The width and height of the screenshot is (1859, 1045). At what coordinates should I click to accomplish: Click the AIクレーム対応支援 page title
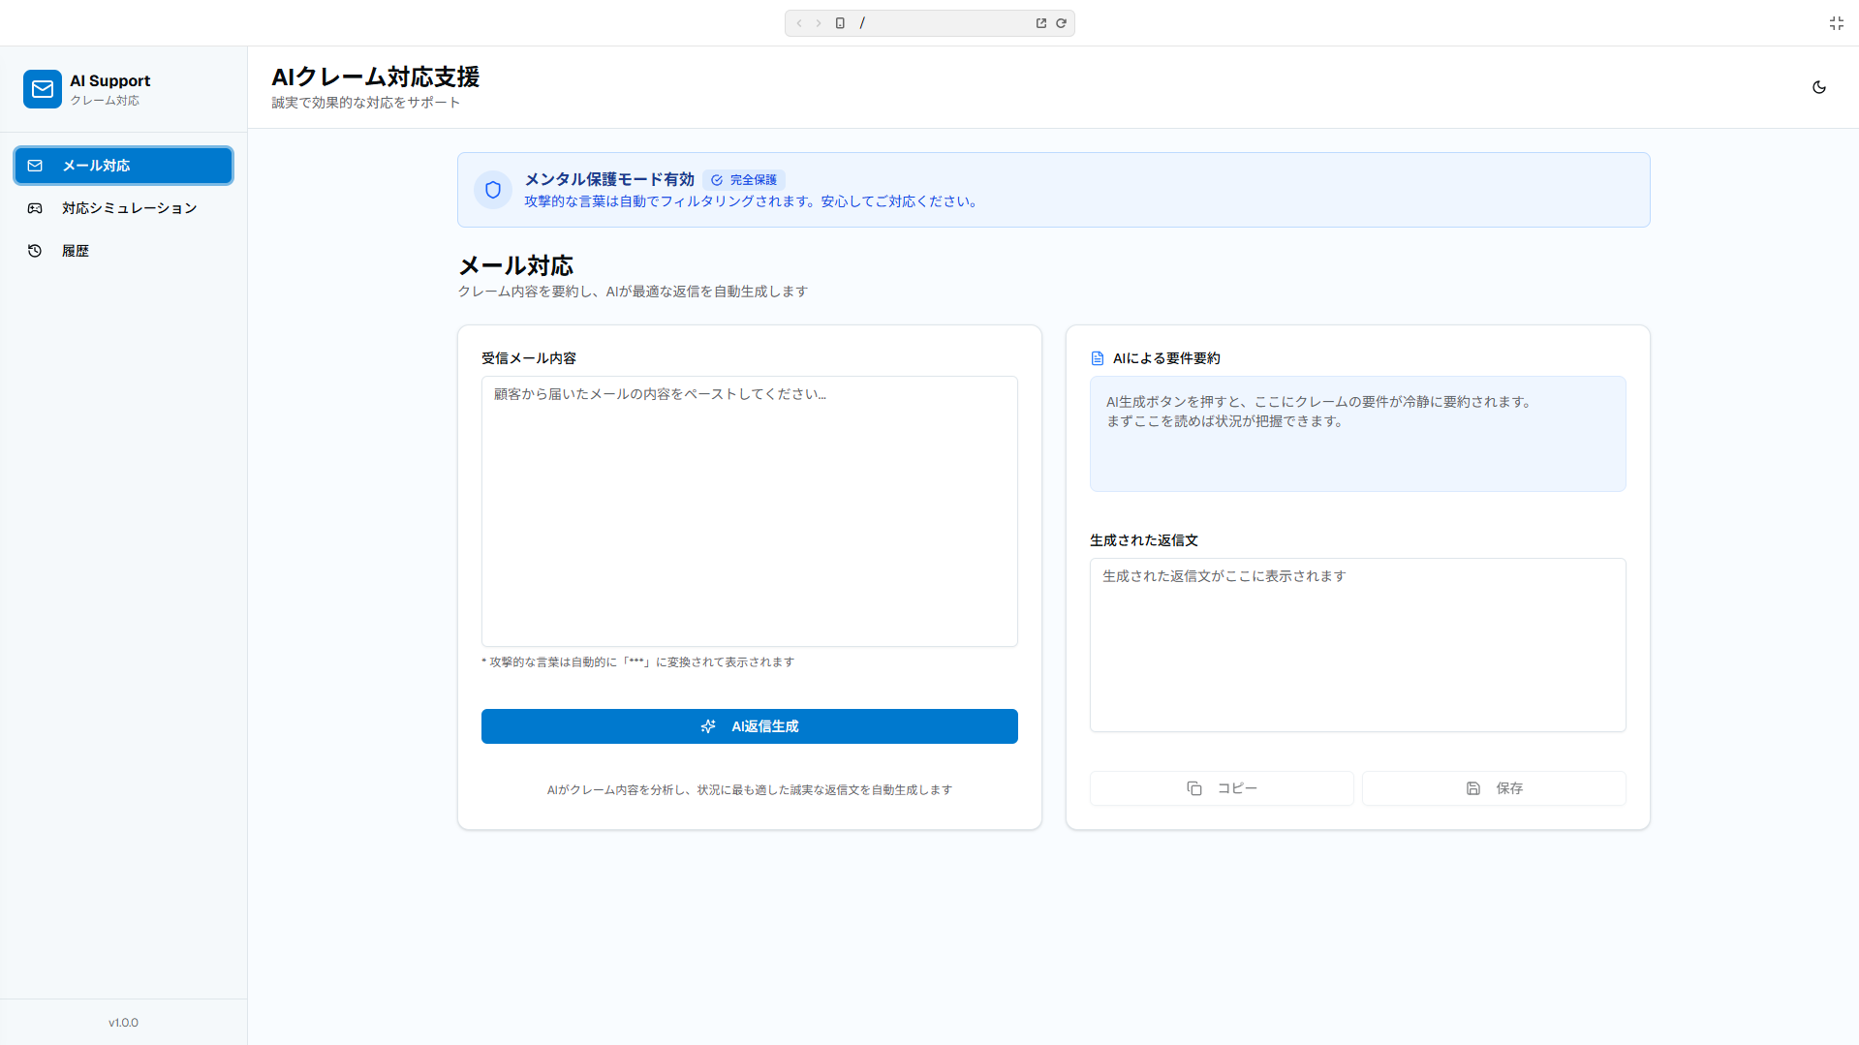tap(376, 77)
